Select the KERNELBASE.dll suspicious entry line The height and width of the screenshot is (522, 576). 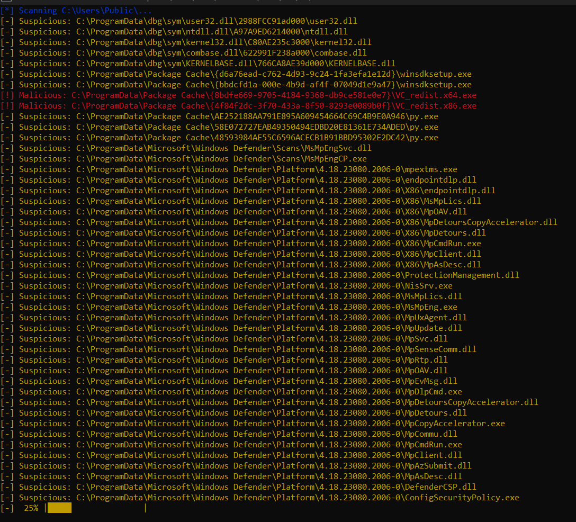[x=197, y=64]
